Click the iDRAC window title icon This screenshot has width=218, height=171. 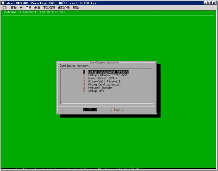point(3,3)
